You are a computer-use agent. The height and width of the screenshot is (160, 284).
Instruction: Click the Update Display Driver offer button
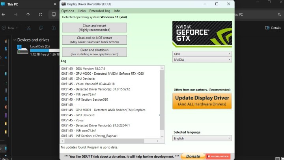(x=202, y=101)
